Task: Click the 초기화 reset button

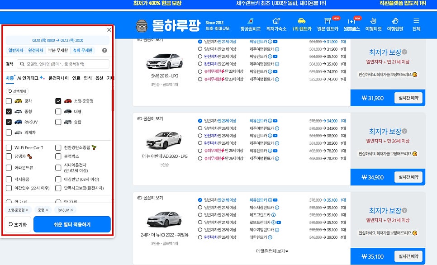Action: pos(18,224)
